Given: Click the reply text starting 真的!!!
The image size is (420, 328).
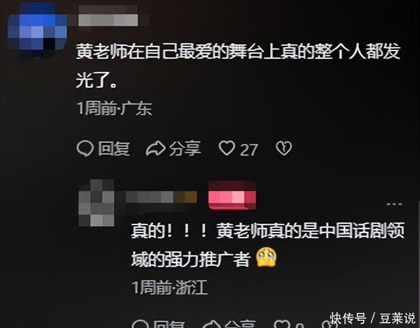Looking at the screenshot, I should (x=268, y=245).
